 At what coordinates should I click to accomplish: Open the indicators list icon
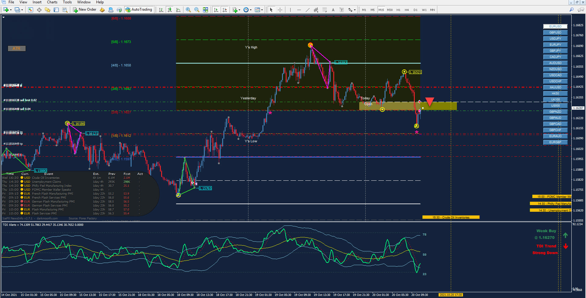click(x=235, y=10)
